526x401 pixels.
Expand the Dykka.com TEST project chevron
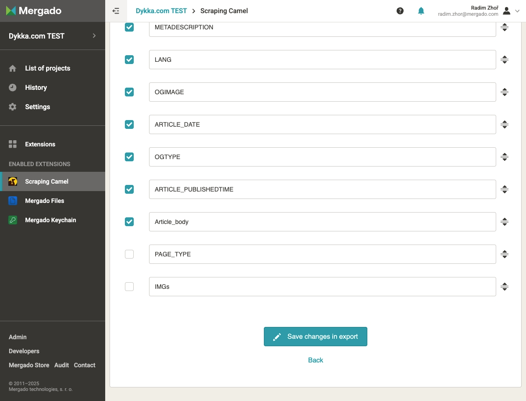click(94, 36)
